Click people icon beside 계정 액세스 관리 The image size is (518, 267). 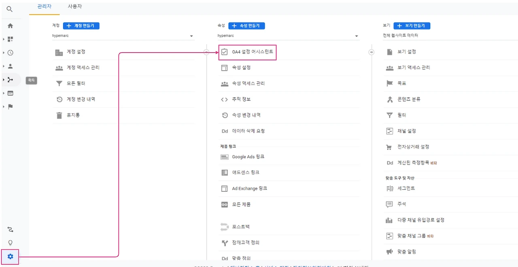pos(59,68)
